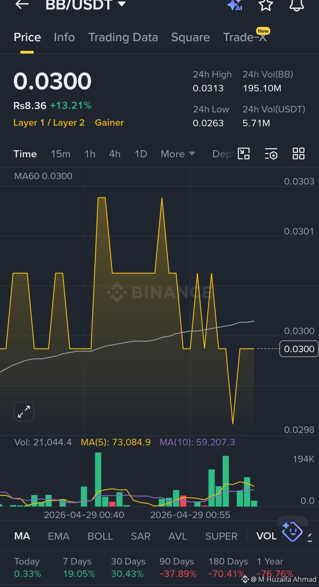The image size is (319, 587).
Task: Enable the EMA indicator
Action: [58, 536]
